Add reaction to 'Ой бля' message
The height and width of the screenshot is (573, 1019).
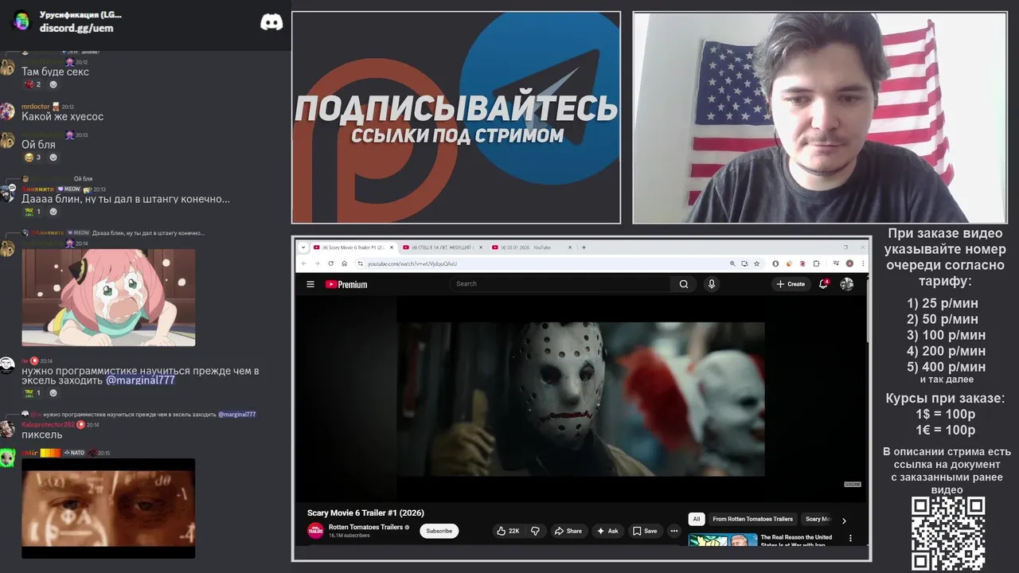(53, 158)
